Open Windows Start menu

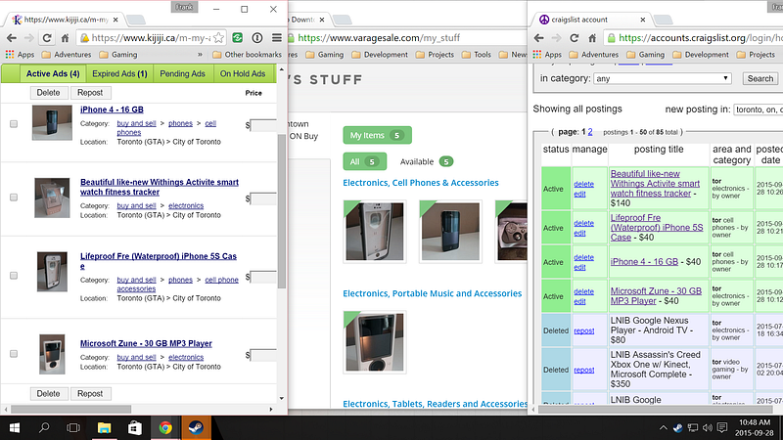(x=15, y=428)
